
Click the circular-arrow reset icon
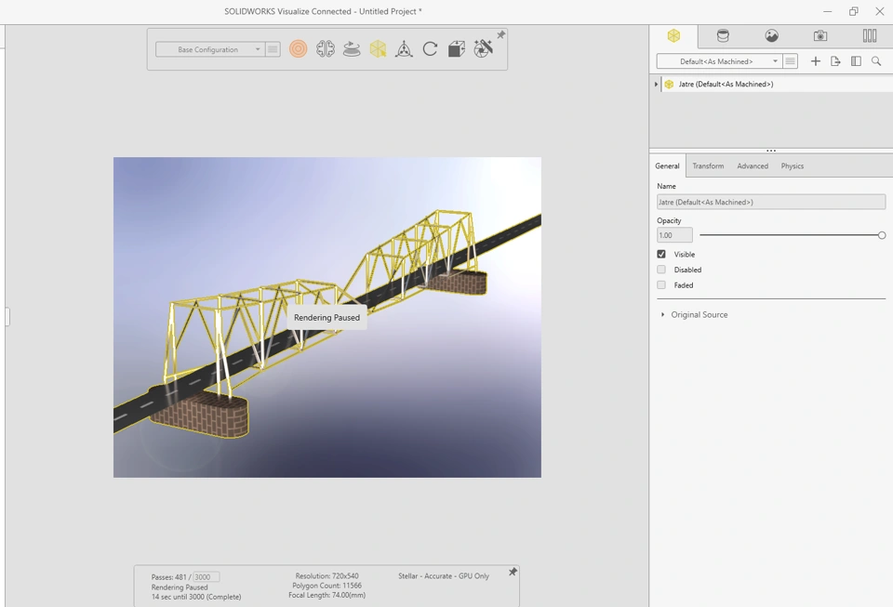(x=430, y=49)
